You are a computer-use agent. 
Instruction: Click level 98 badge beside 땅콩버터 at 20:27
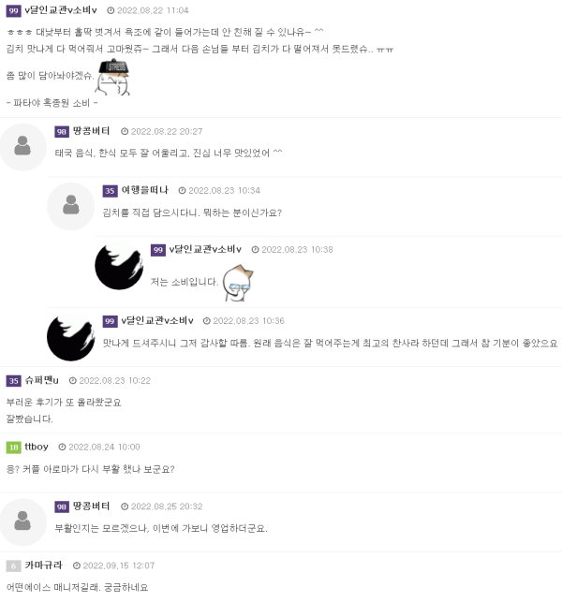(62, 132)
